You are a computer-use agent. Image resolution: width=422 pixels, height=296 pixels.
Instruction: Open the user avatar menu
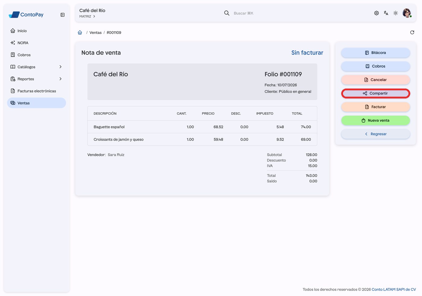coord(407,13)
